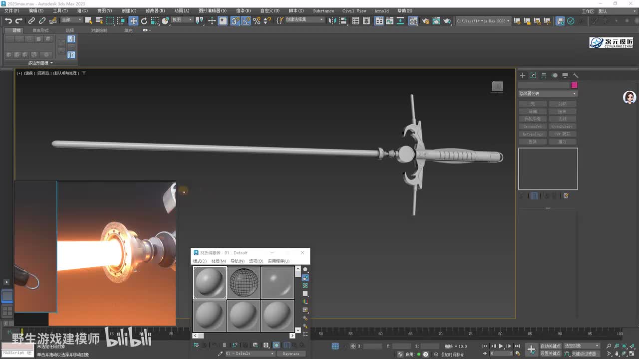The image size is (639, 359).
Task: Toggle the 3D Snaps button
Action: [235, 20]
